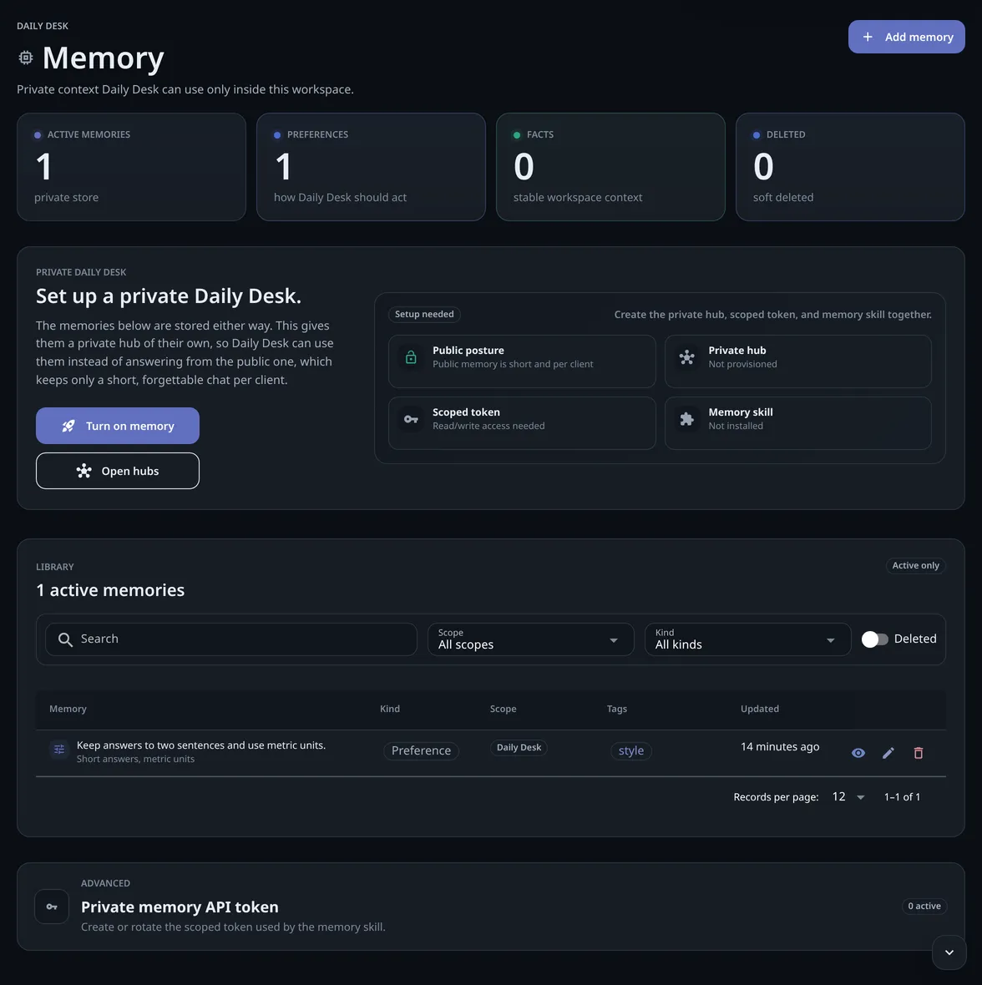
Task: Click the Open hubs button
Action: click(118, 471)
